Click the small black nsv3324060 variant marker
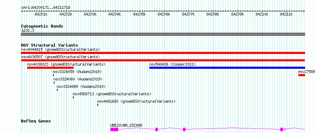 [x=54, y=83]
